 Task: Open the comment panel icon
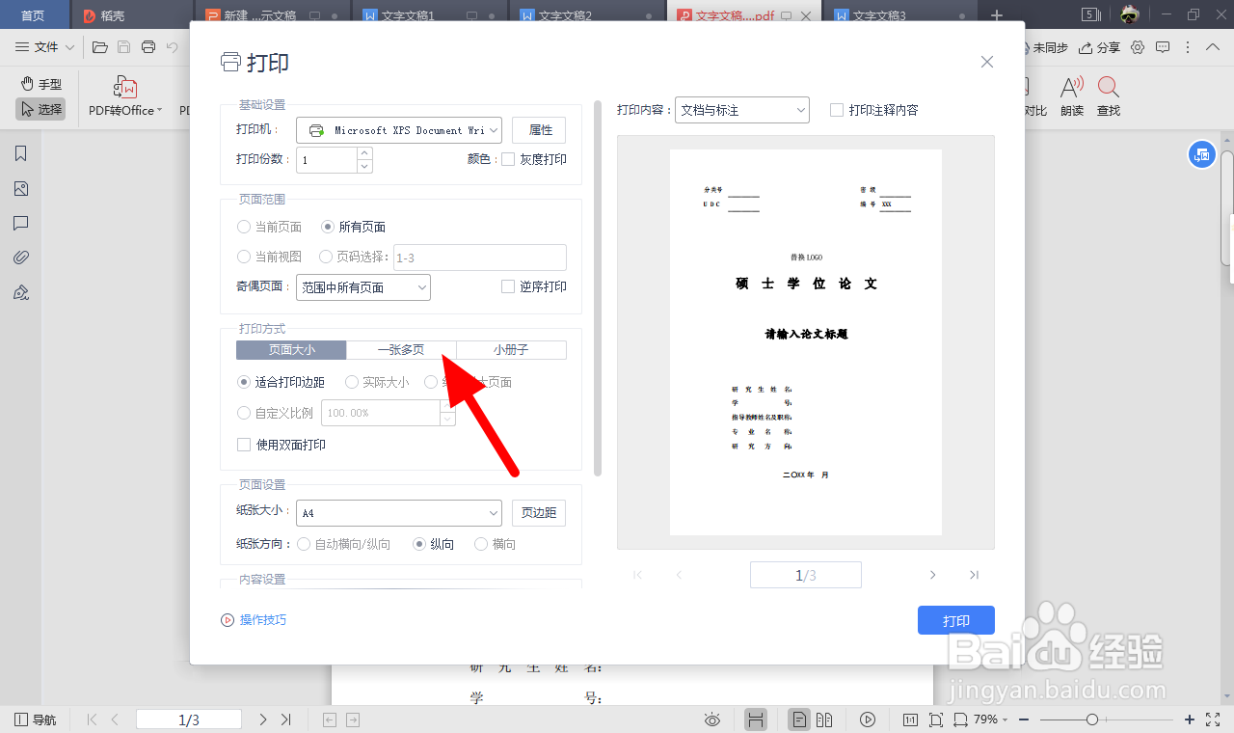point(20,223)
